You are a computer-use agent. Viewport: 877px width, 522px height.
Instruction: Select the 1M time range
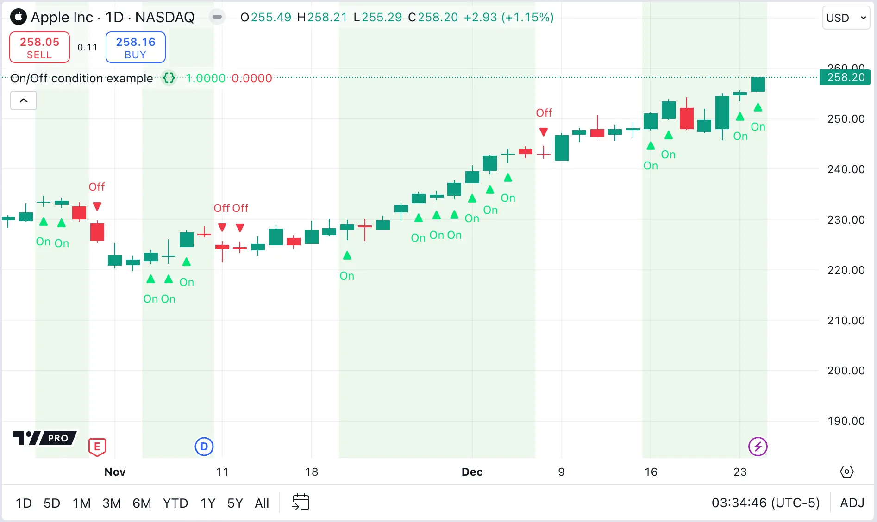tap(81, 503)
